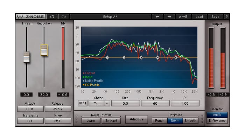Click the right Output meter
This screenshot has height=140, width=245.
[x=223, y=58]
